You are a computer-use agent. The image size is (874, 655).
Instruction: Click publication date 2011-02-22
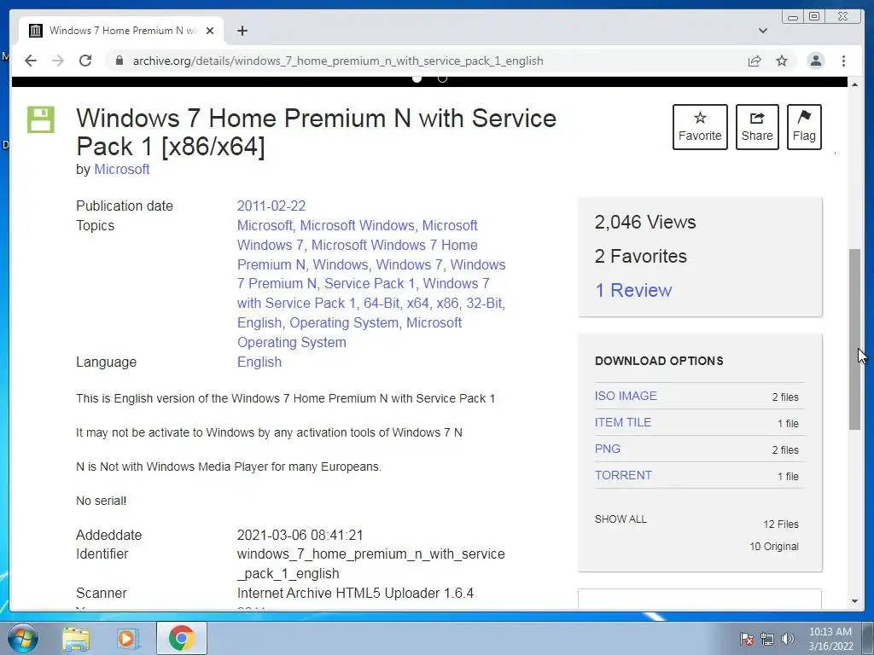pos(271,206)
